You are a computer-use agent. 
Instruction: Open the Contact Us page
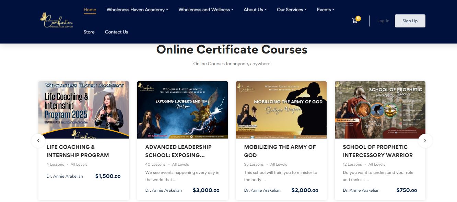click(116, 32)
